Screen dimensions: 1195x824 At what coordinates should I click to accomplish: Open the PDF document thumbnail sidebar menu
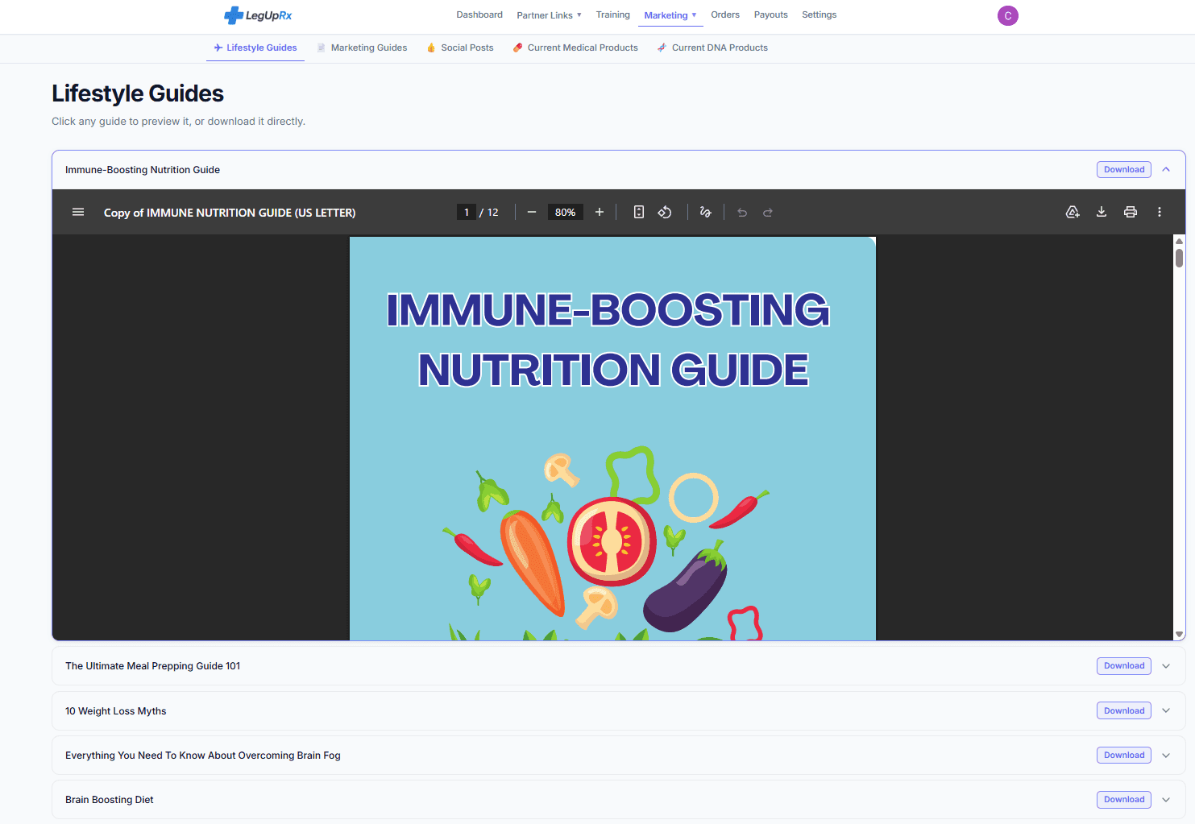[x=78, y=212]
